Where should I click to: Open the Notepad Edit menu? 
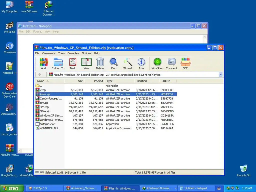28,31
